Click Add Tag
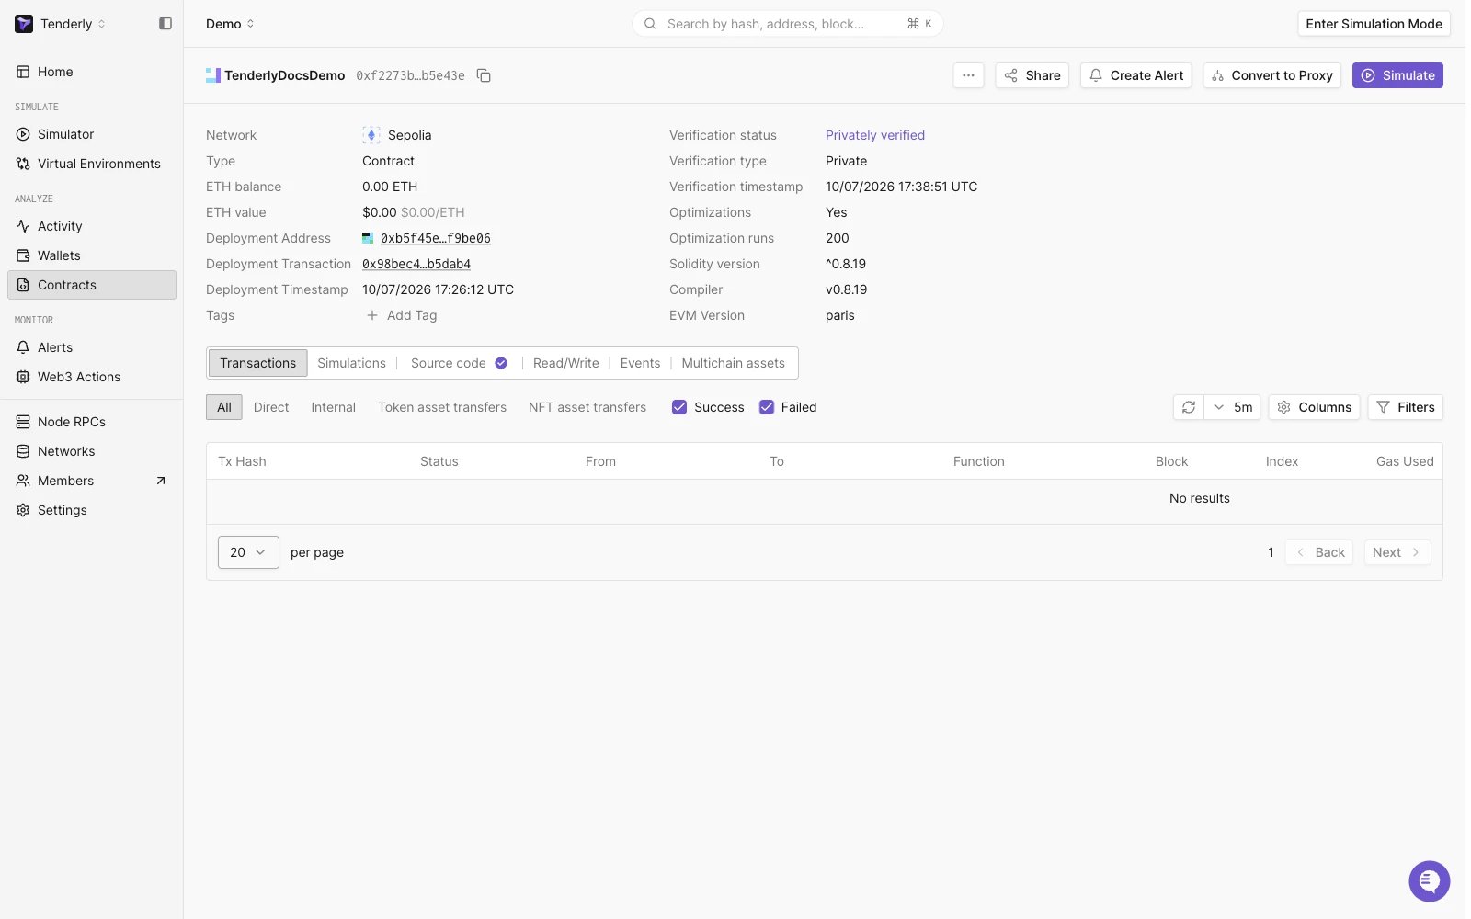Image resolution: width=1471 pixels, height=919 pixels. 402,315
